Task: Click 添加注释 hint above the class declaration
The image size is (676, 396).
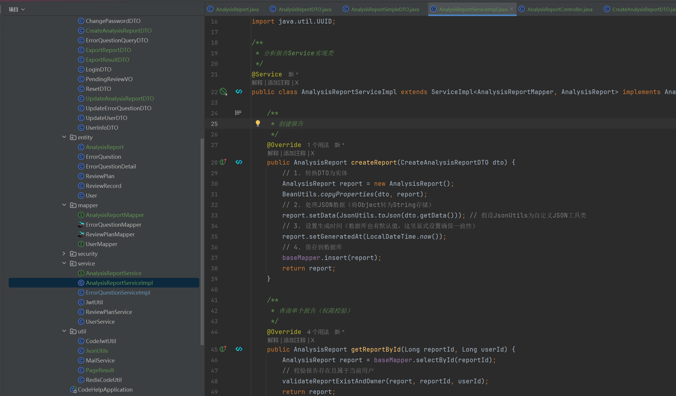Action: [278, 83]
